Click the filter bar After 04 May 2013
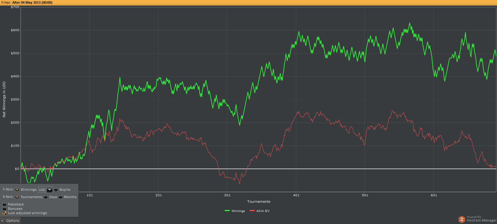 tap(32, 2)
